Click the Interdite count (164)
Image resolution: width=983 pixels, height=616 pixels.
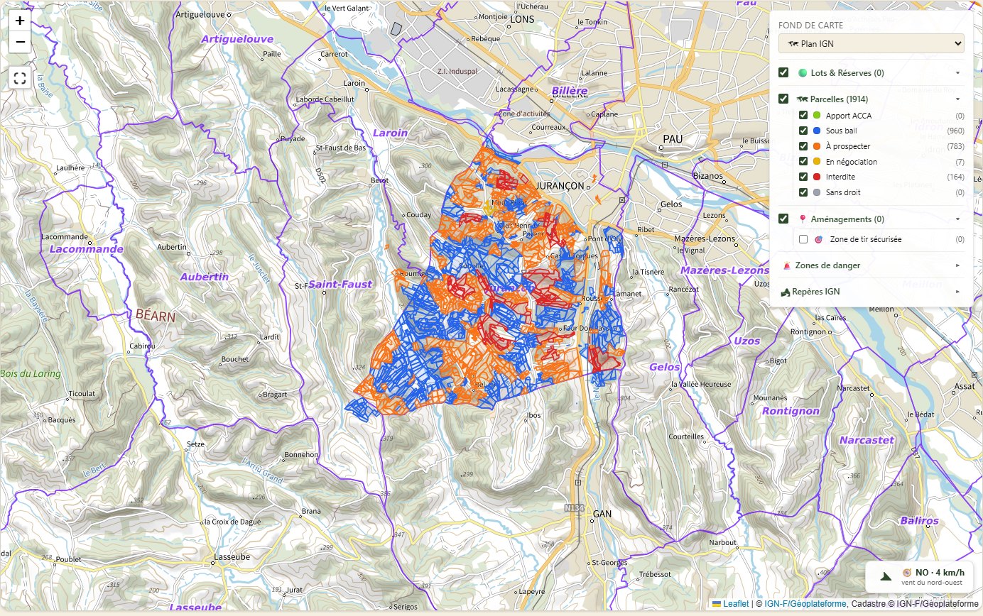pos(955,177)
